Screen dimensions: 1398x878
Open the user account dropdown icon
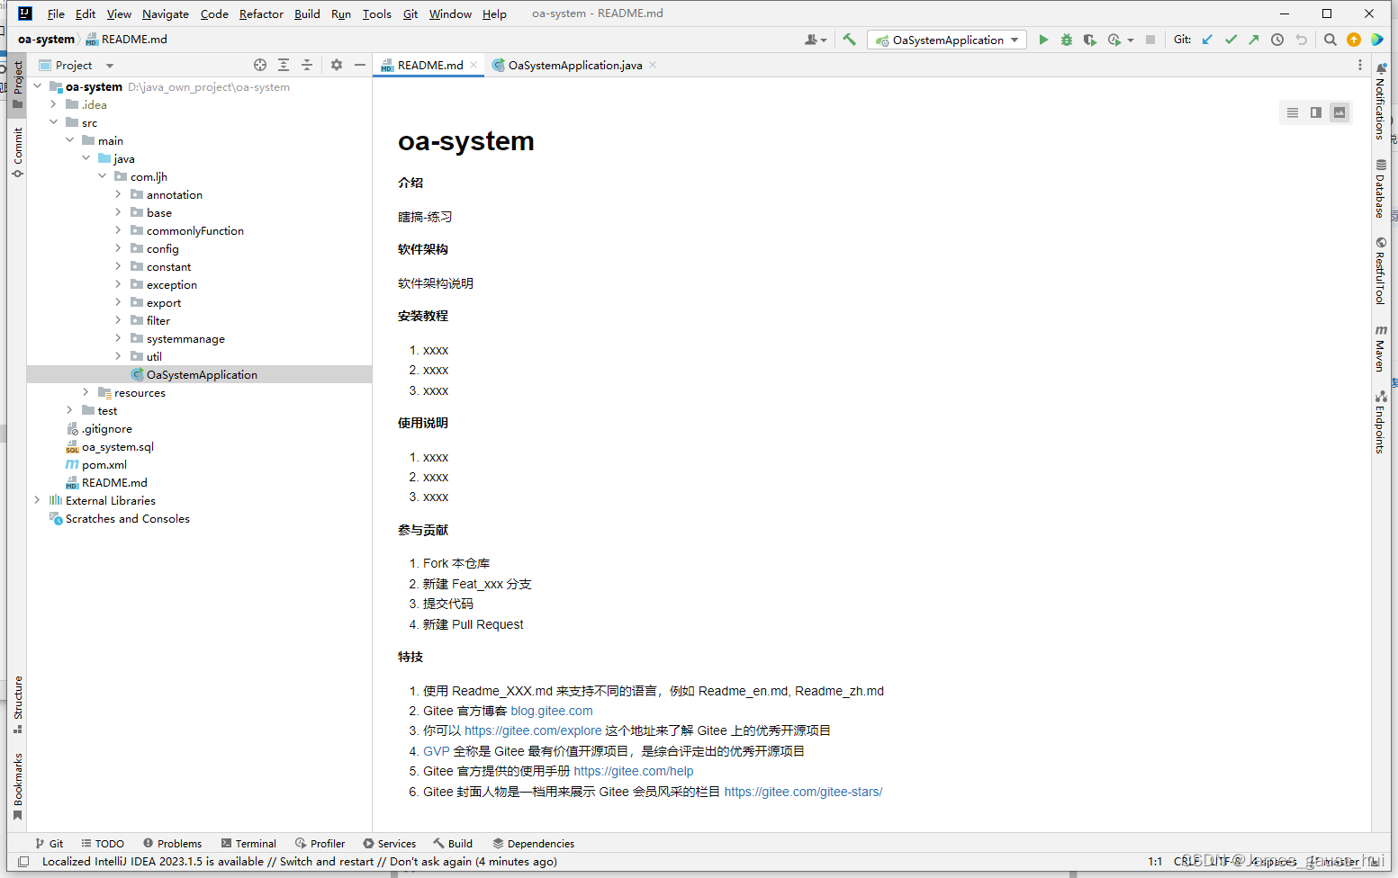point(816,40)
